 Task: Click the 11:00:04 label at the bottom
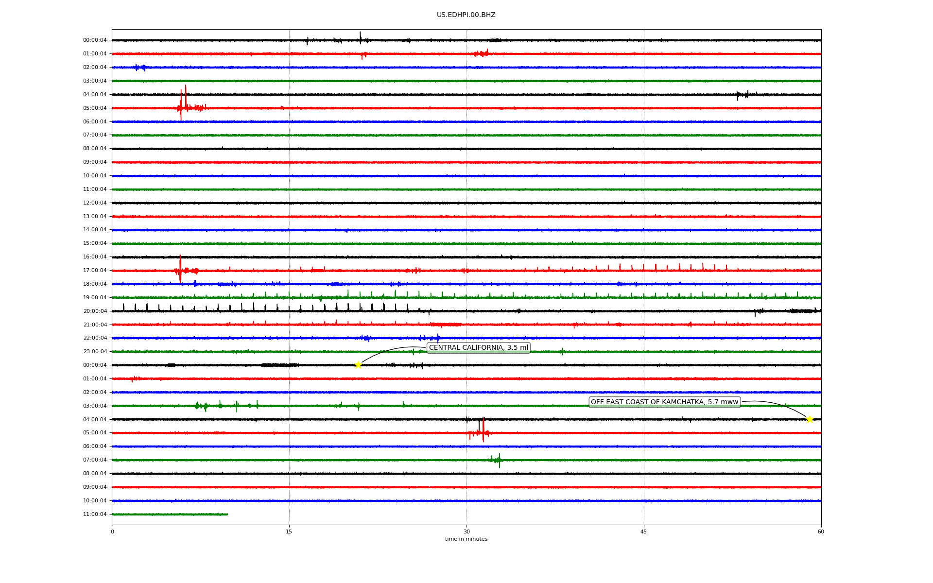[x=95, y=514]
